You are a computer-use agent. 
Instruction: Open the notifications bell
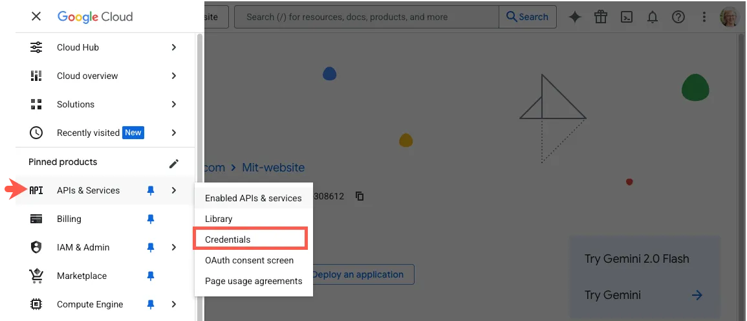point(652,17)
